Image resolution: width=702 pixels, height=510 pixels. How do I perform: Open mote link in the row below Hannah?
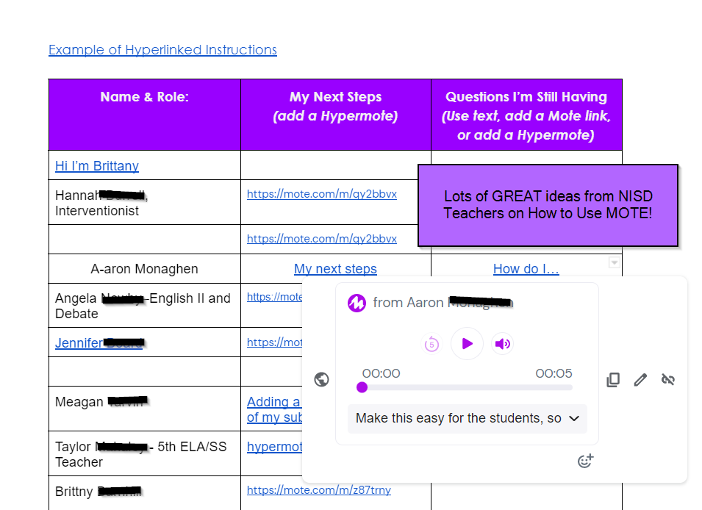point(321,239)
